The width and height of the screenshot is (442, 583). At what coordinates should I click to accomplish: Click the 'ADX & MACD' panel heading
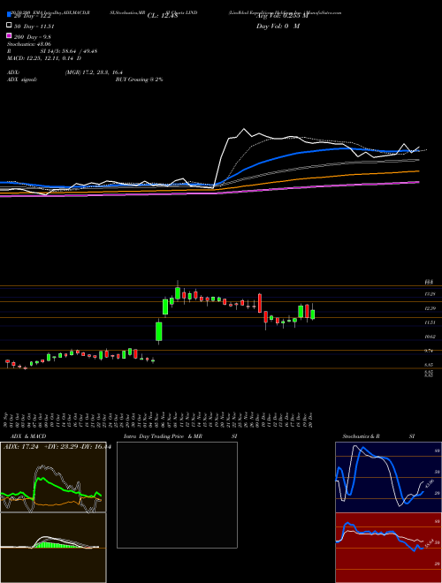28,436
